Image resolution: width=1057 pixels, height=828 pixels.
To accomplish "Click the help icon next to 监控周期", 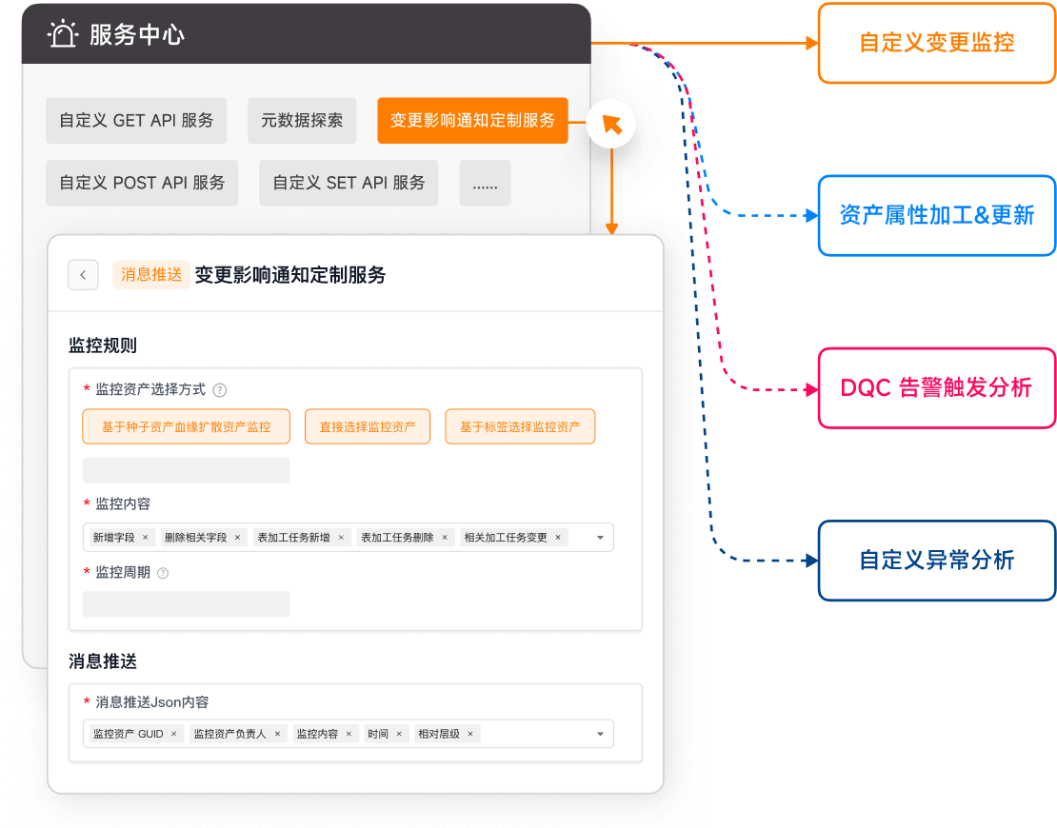I will 163,573.
